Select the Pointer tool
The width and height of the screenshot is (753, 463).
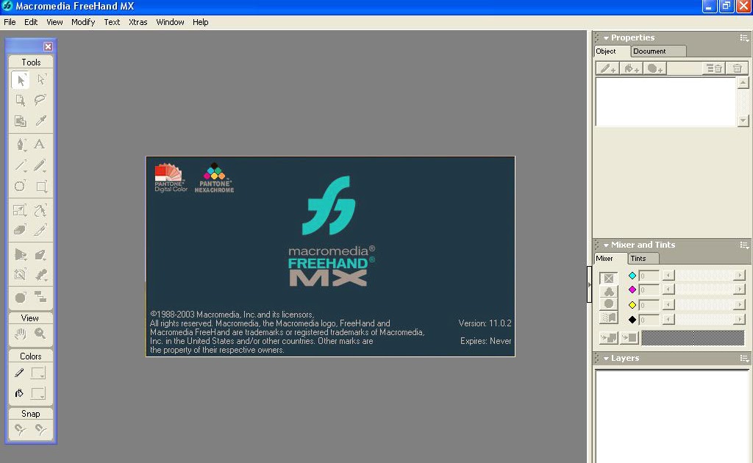tap(21, 79)
